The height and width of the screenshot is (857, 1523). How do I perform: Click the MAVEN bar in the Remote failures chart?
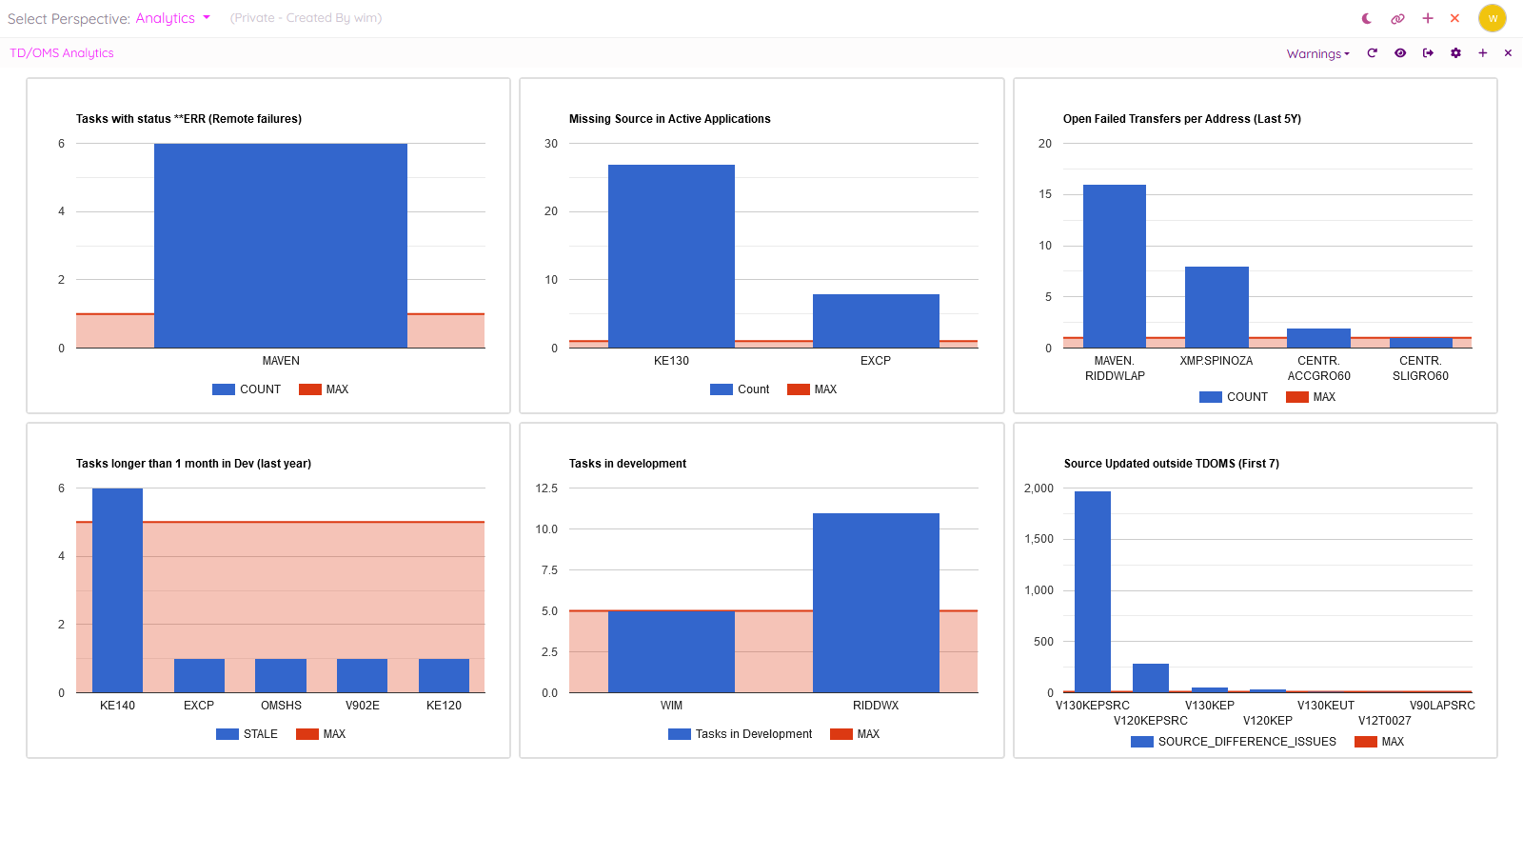coord(281,246)
